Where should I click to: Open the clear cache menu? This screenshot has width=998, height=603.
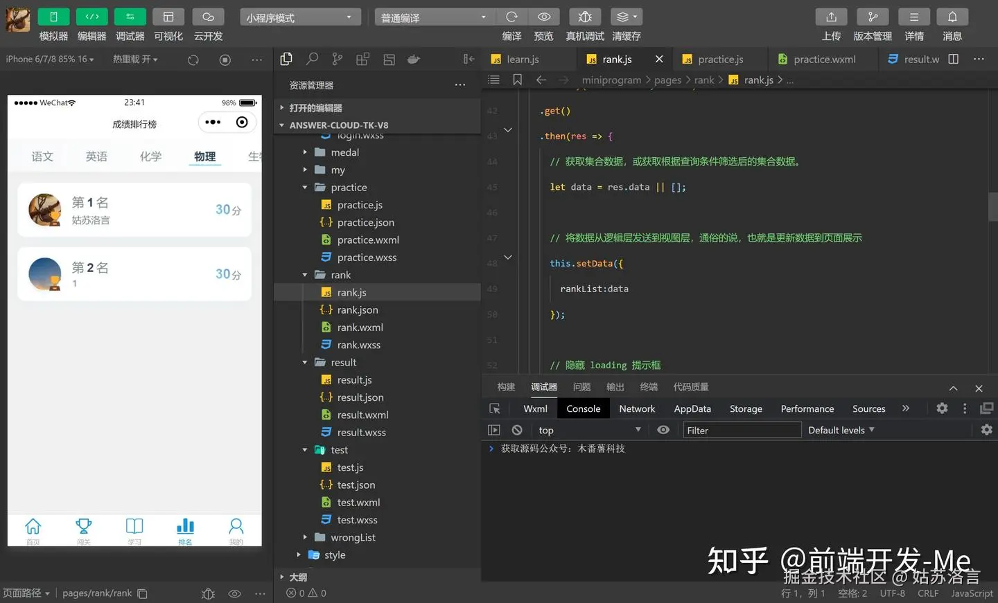coord(627,17)
